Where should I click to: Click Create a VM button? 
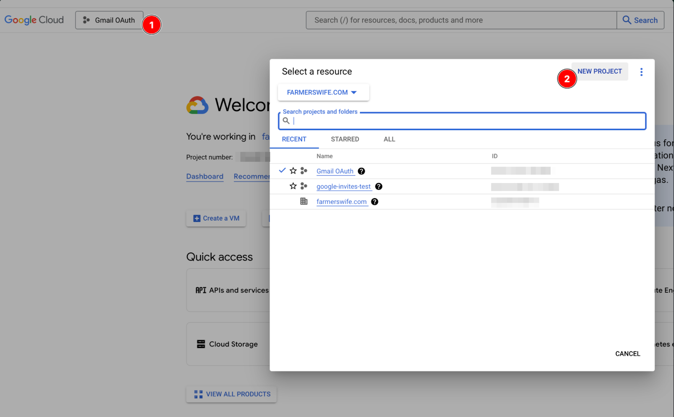[x=216, y=218]
